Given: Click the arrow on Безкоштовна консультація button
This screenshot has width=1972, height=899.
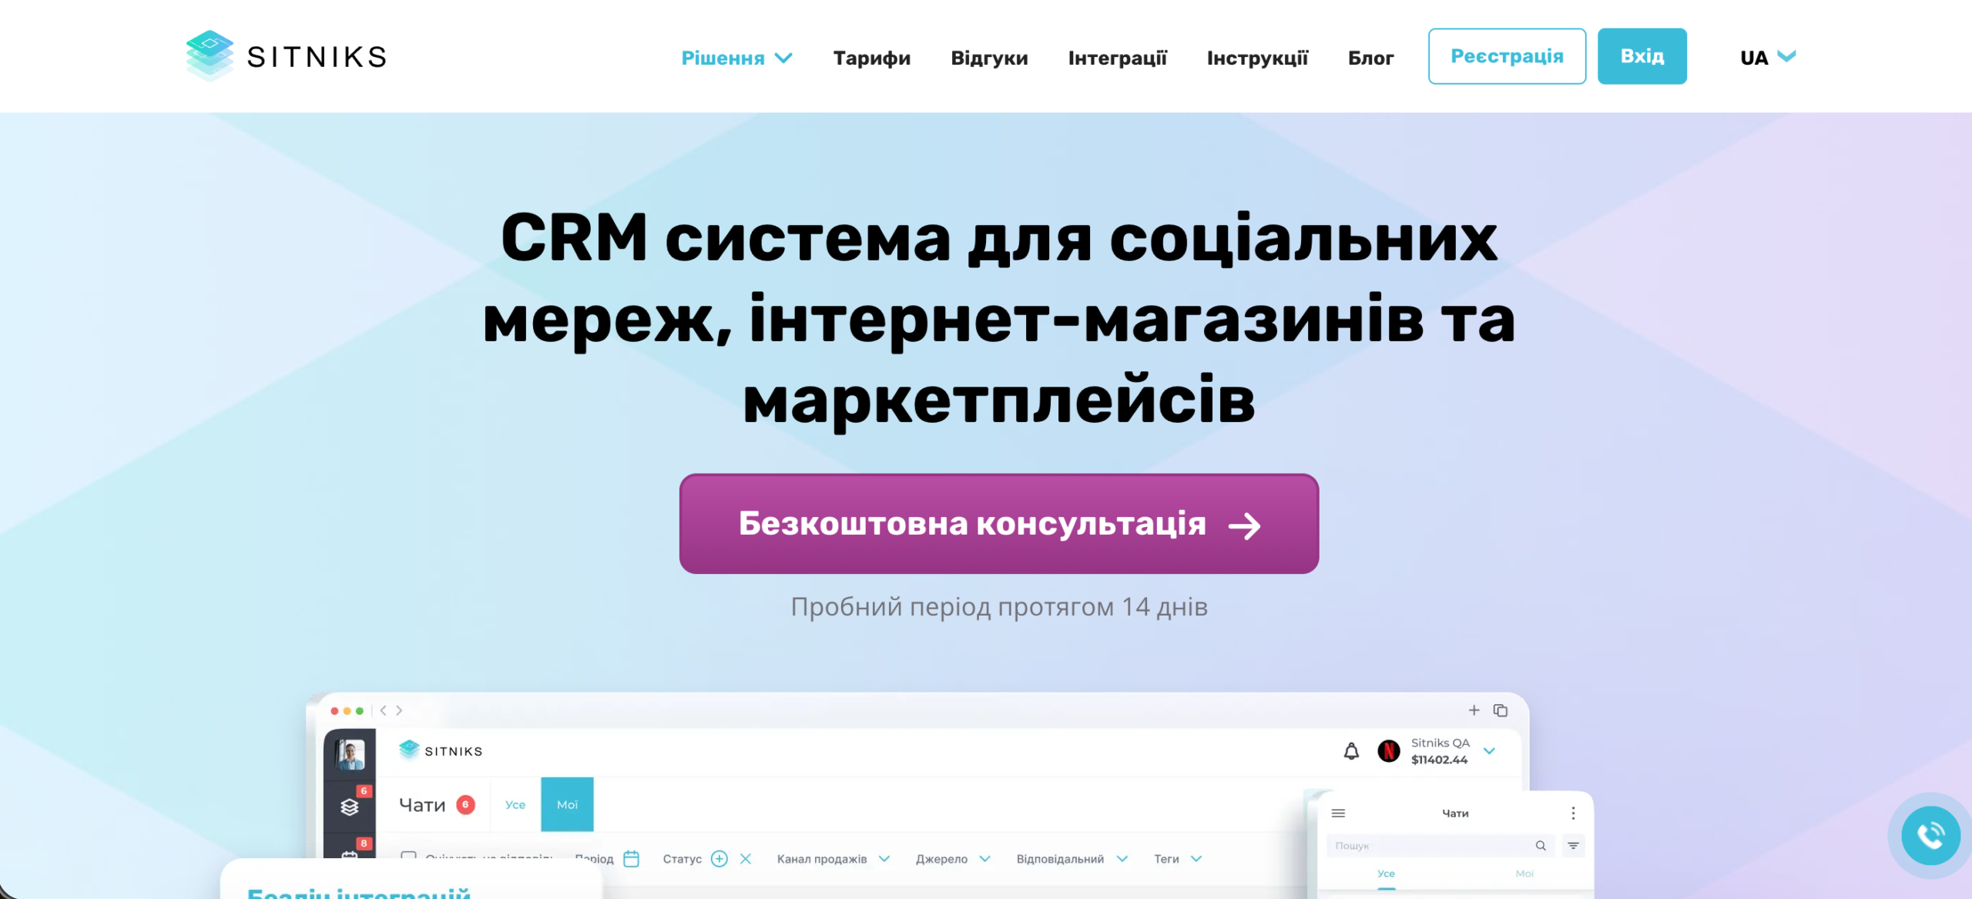Looking at the screenshot, I should click(x=1244, y=526).
